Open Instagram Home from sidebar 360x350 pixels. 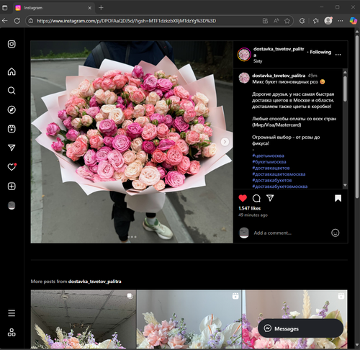[x=12, y=71]
